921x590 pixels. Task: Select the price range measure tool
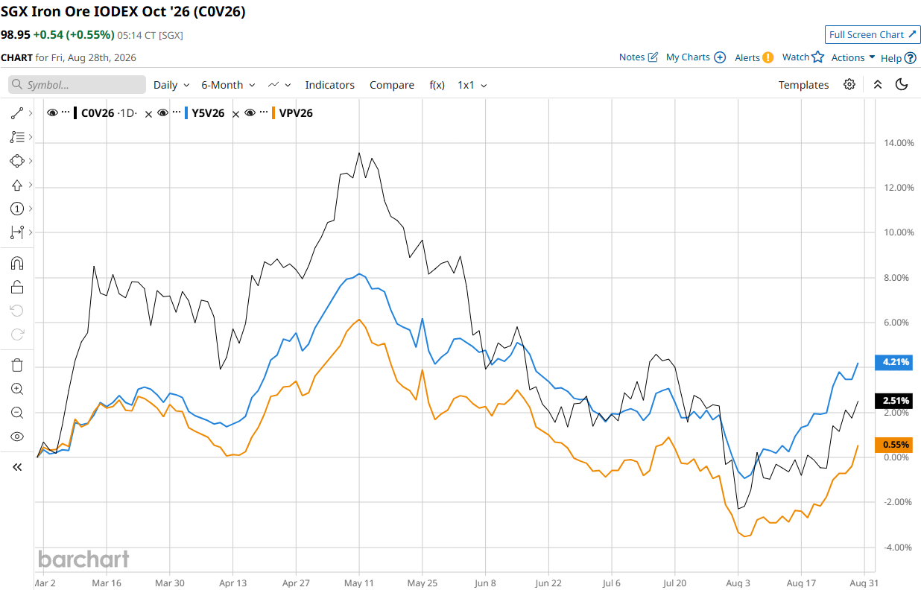[17, 232]
